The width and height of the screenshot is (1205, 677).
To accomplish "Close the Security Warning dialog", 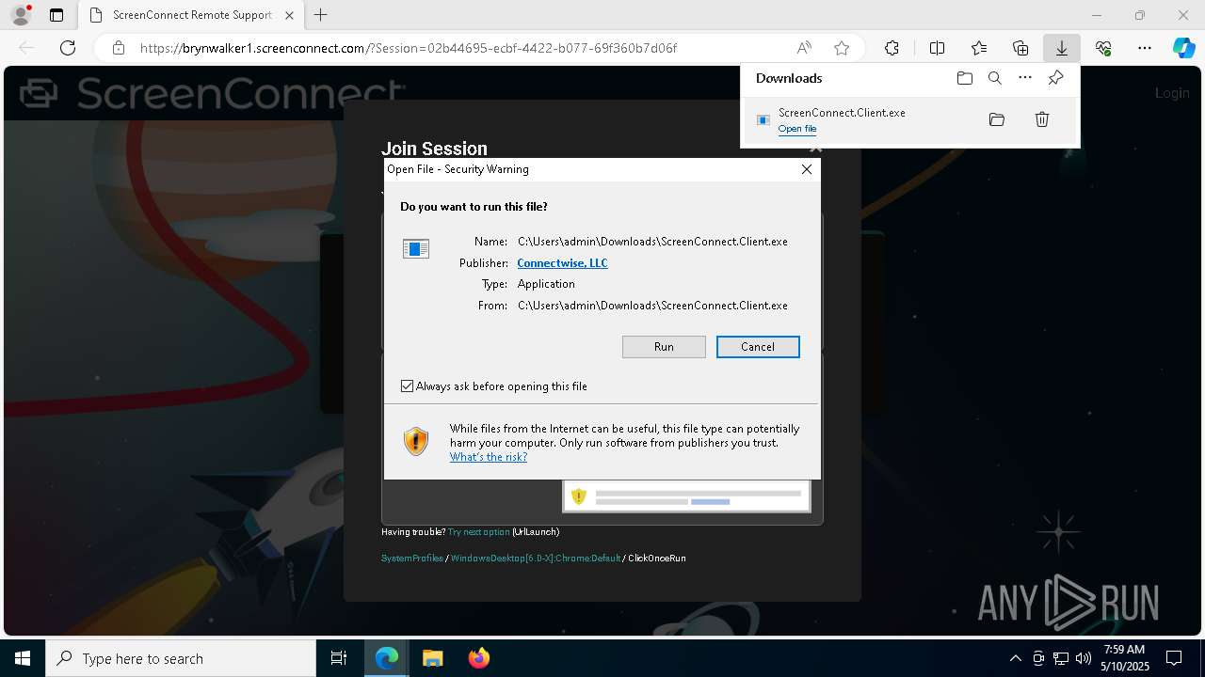I will point(807,169).
